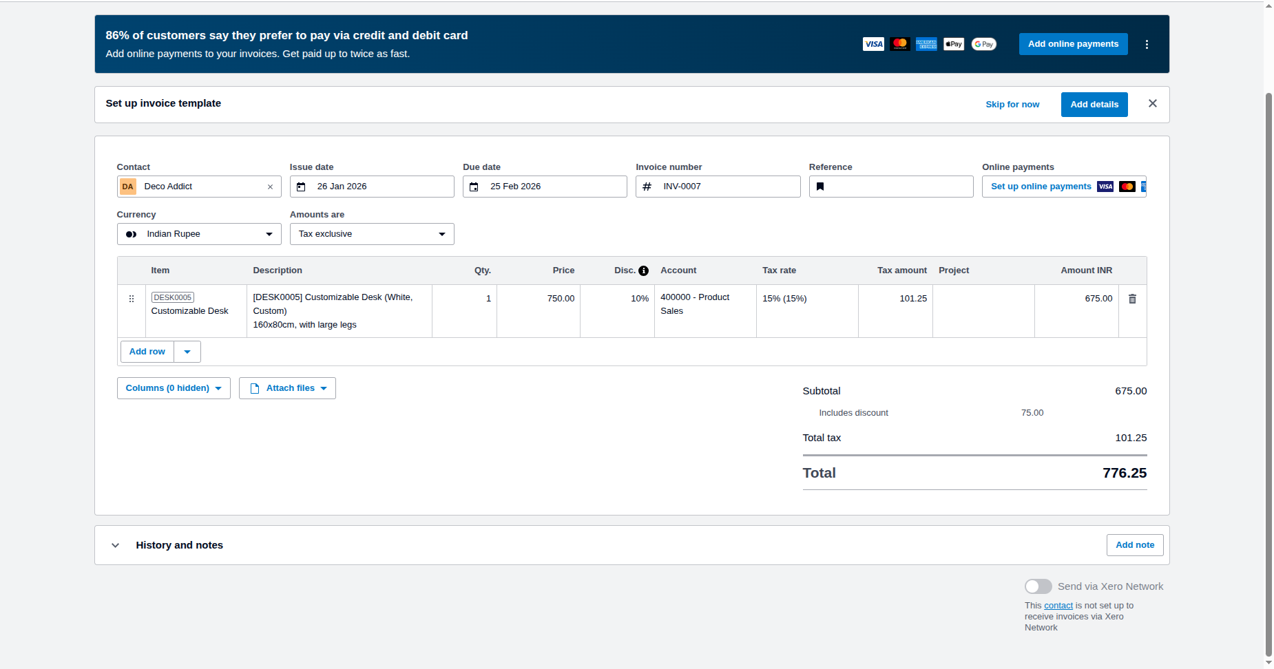Delete the Customizable Desk line item
This screenshot has height=669, width=1274.
coord(1132,299)
